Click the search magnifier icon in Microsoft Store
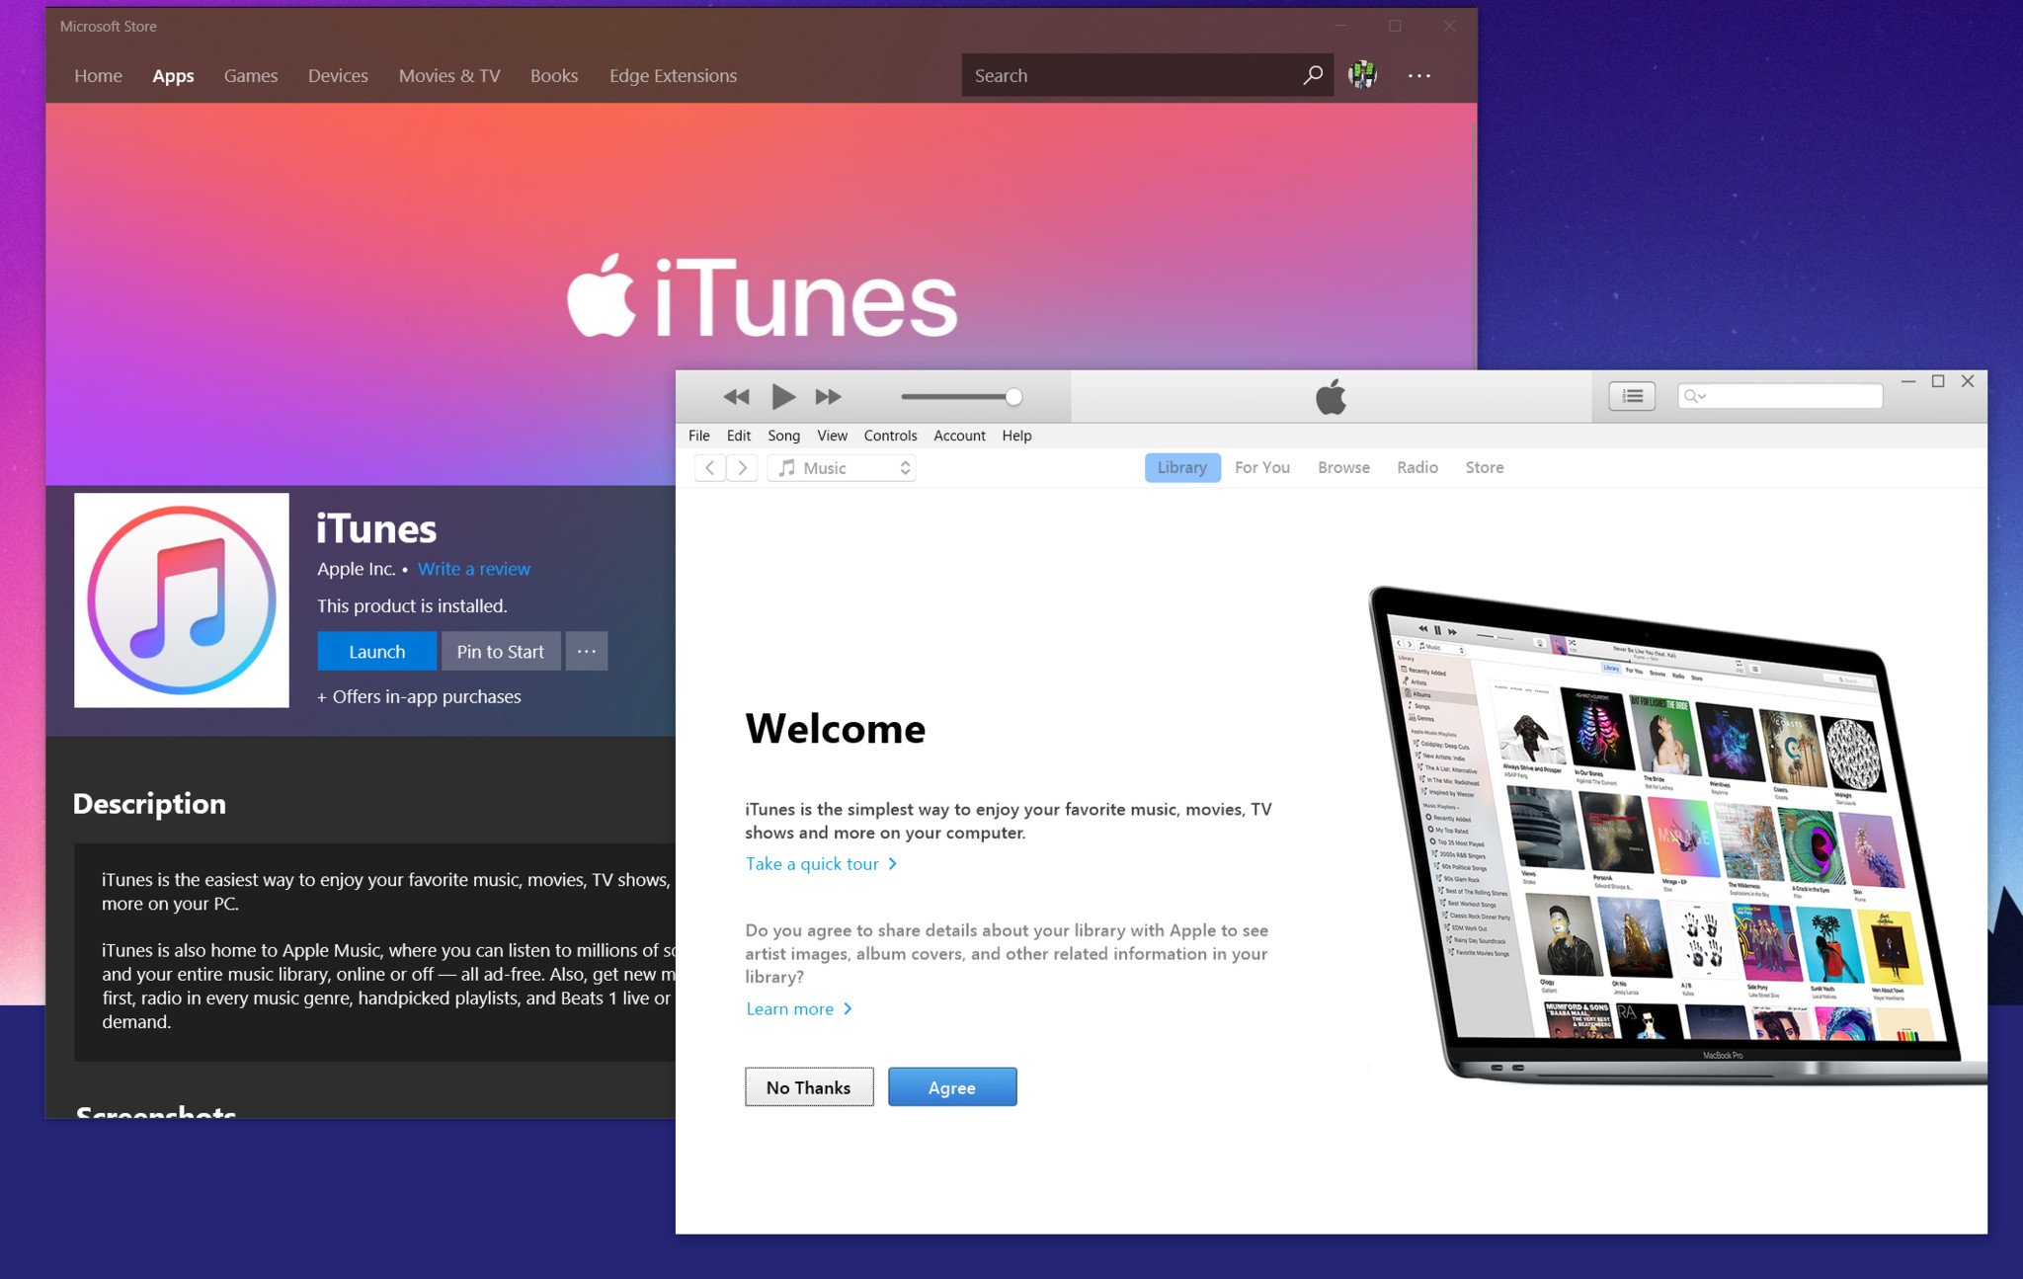 tap(1307, 74)
